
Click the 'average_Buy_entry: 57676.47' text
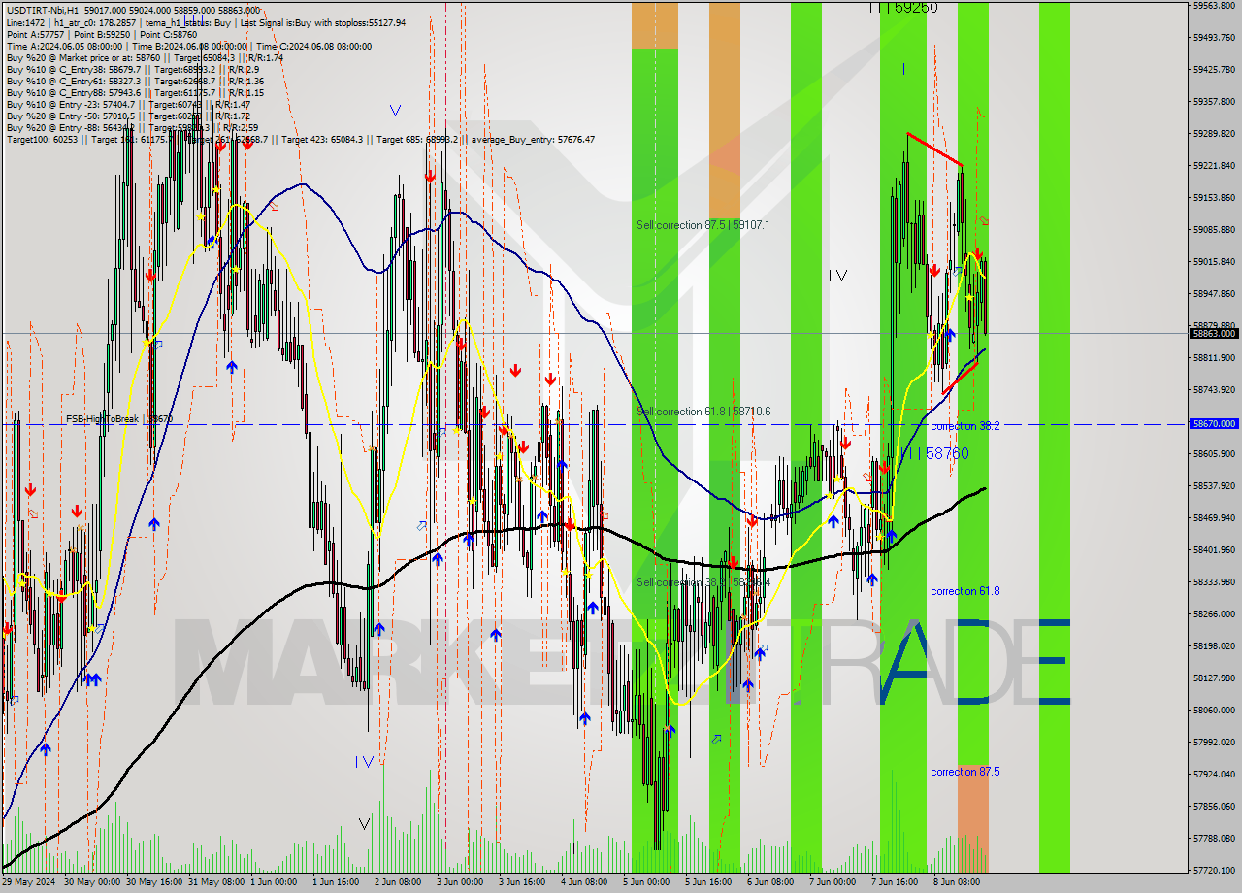(x=533, y=139)
